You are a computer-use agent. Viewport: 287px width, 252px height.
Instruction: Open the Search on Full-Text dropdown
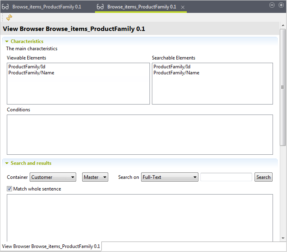[170, 177]
